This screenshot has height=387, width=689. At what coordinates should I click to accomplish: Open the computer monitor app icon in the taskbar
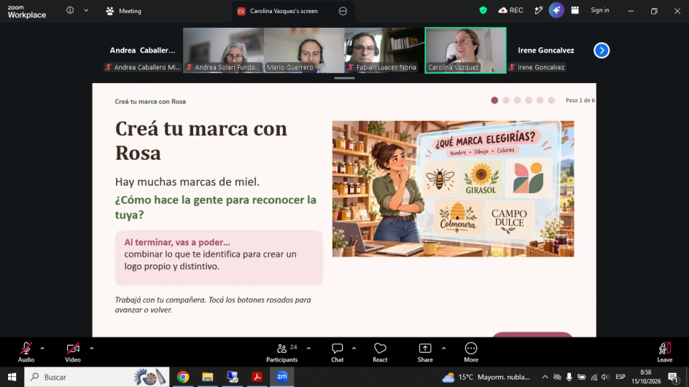(233, 377)
